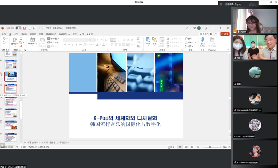Adjust the zoom slider in status bar

209,147
